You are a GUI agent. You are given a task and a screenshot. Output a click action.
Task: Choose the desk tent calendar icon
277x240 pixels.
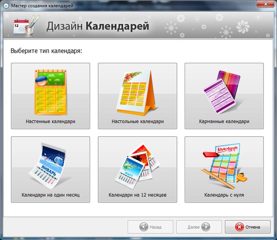[137, 92]
